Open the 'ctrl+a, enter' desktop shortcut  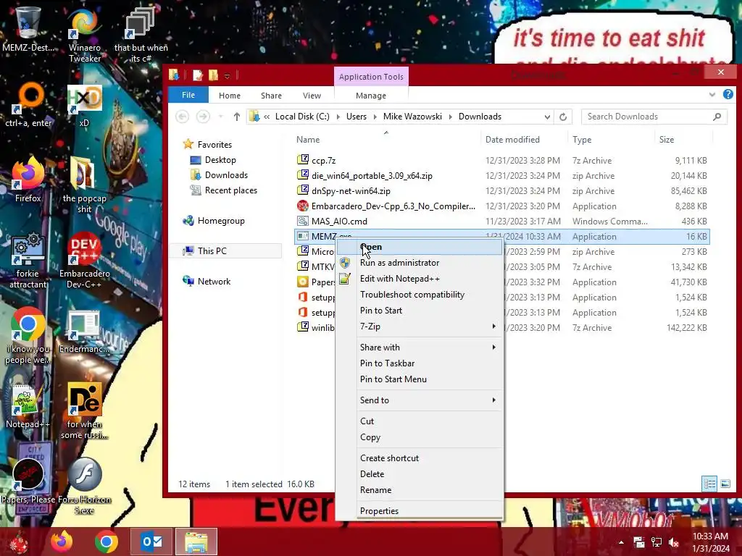[x=28, y=104]
